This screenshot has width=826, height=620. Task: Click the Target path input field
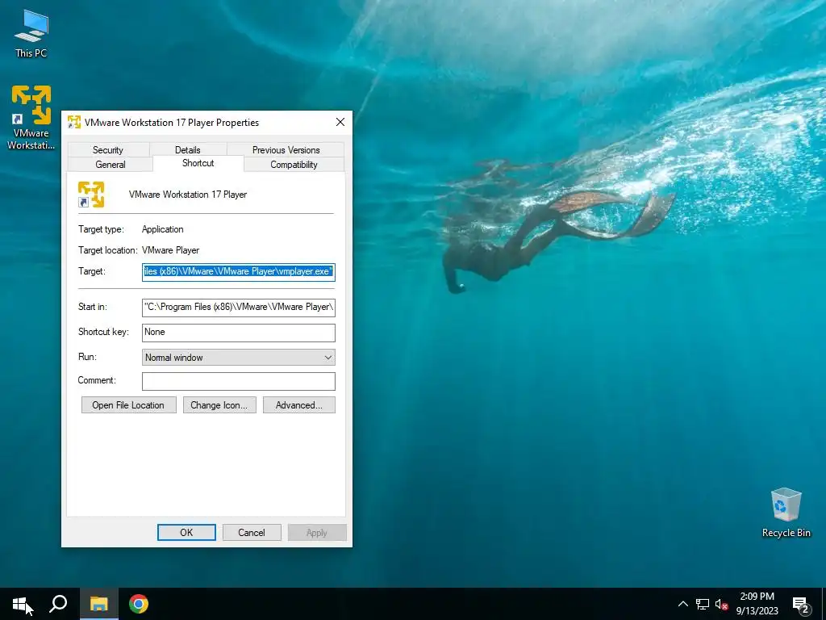click(x=239, y=271)
